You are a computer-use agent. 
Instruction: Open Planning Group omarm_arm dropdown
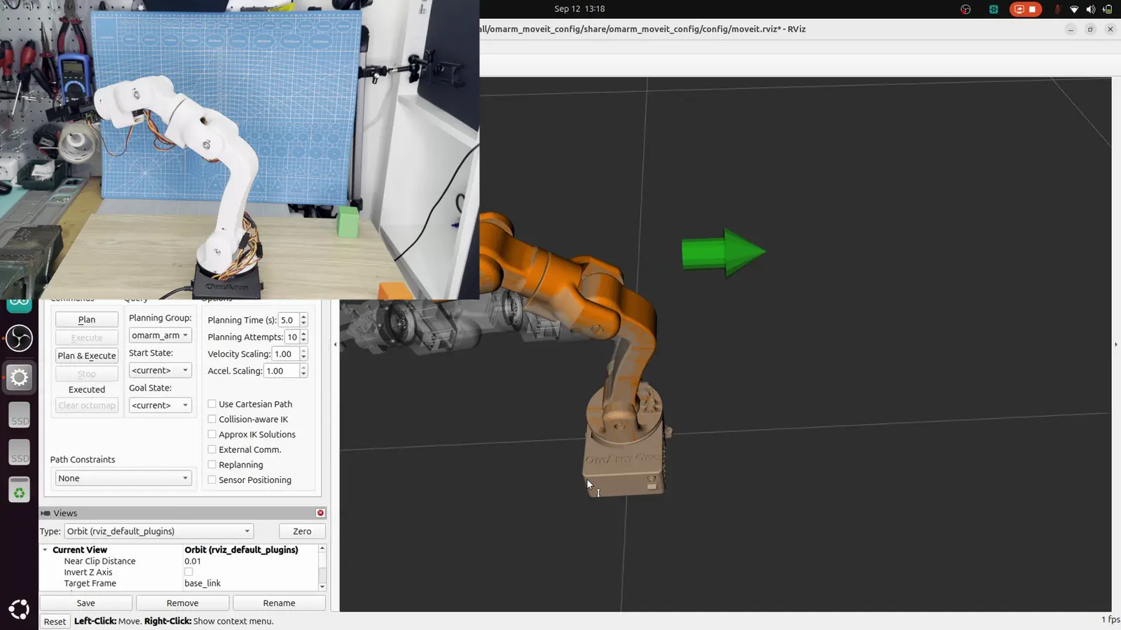click(x=160, y=335)
